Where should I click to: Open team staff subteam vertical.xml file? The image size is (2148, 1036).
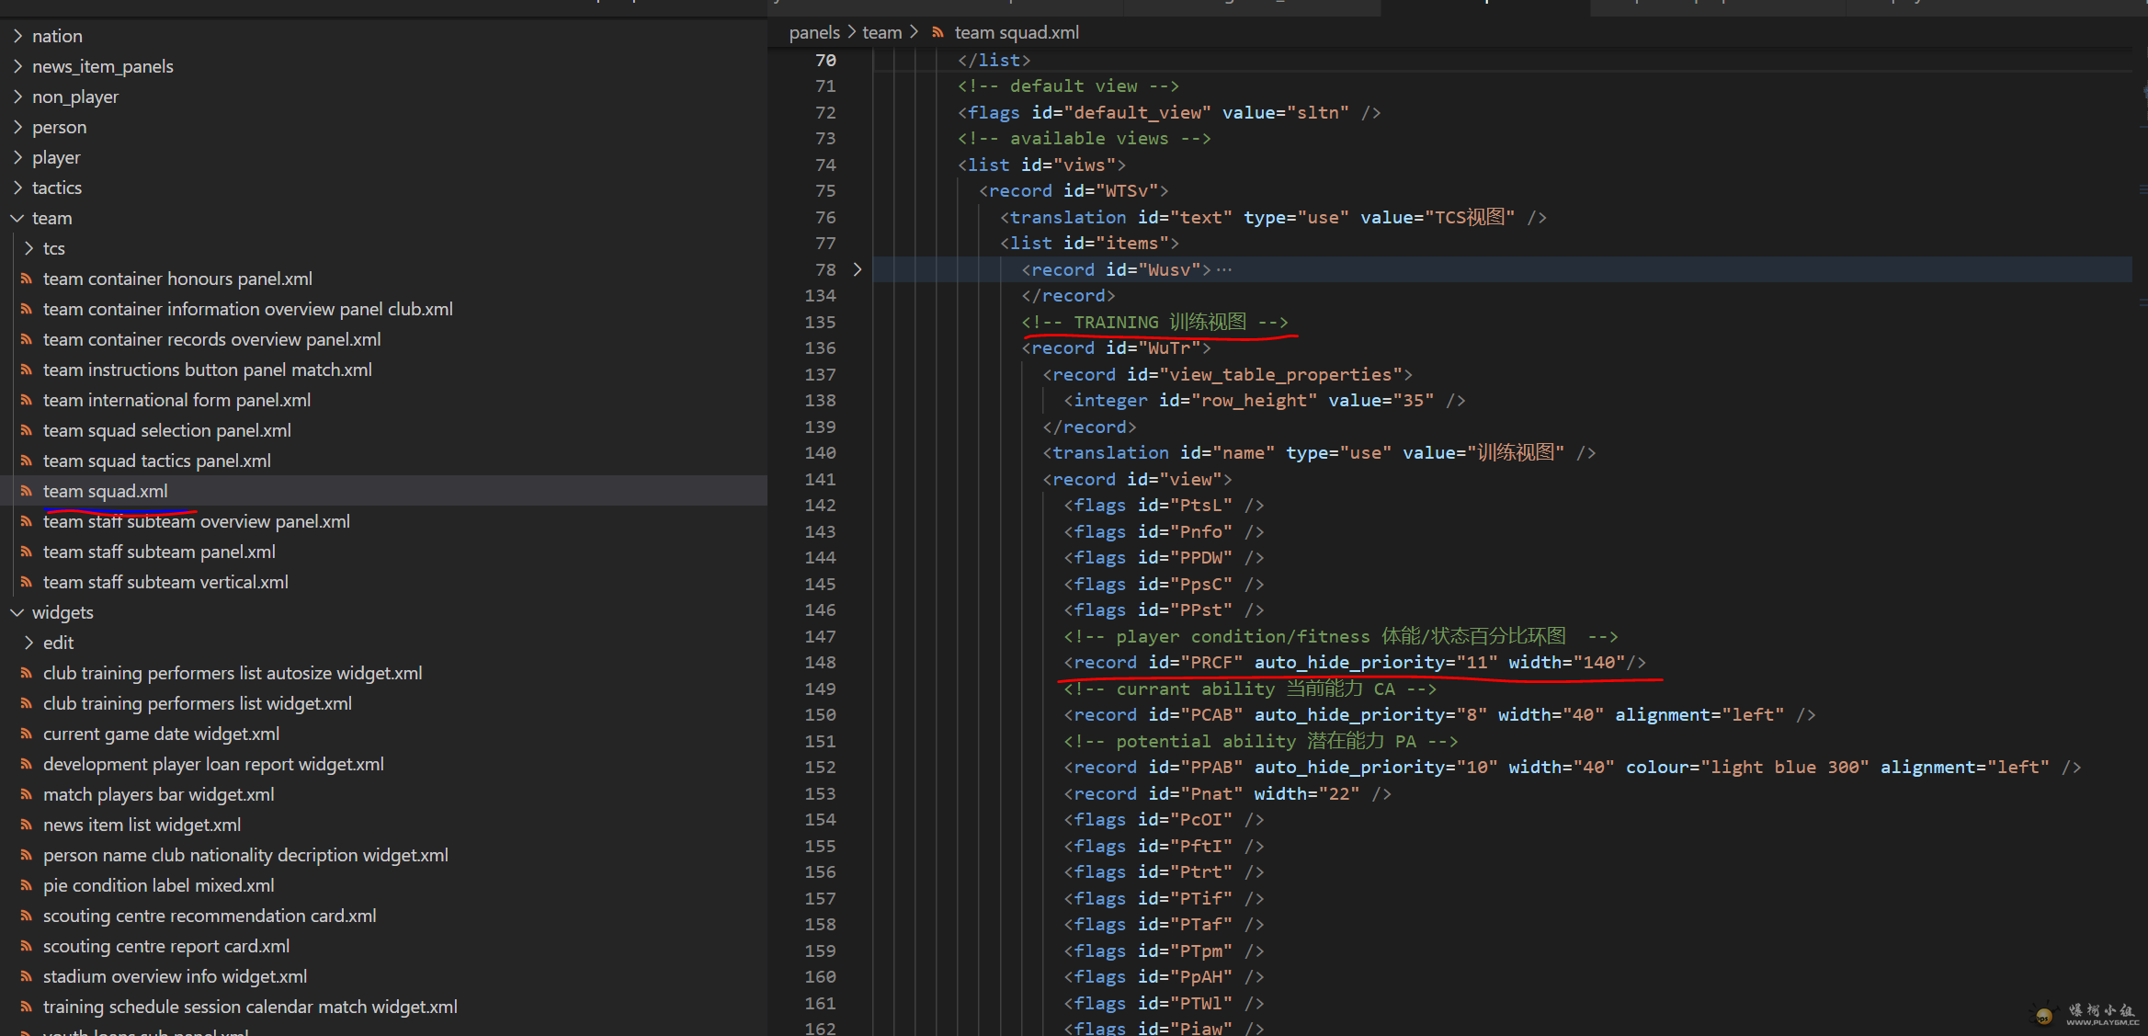coord(165,582)
